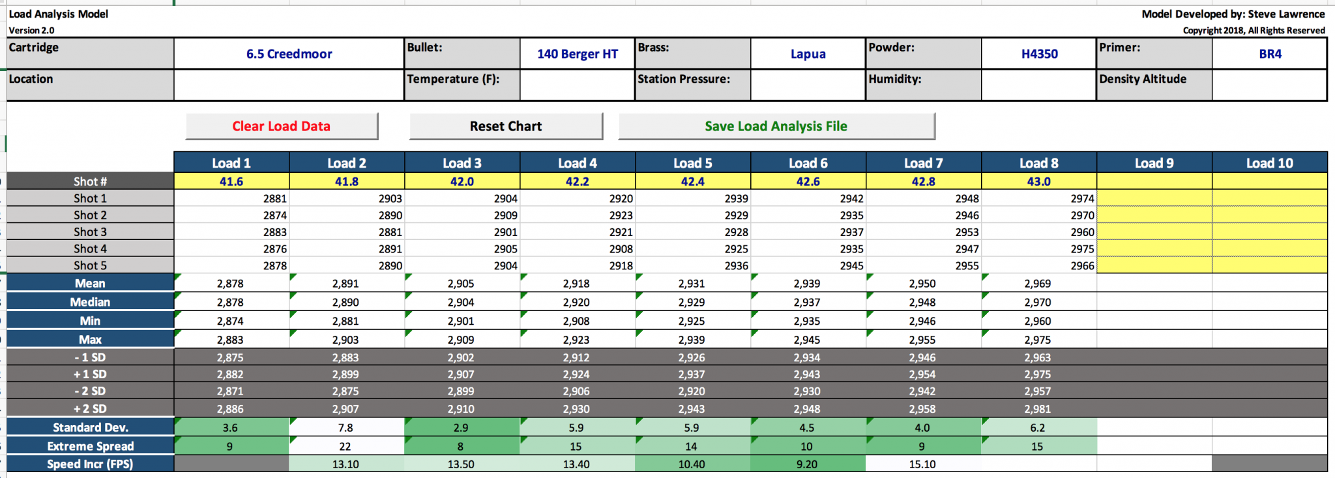Click the empty Temperature (F) input cell

578,85
